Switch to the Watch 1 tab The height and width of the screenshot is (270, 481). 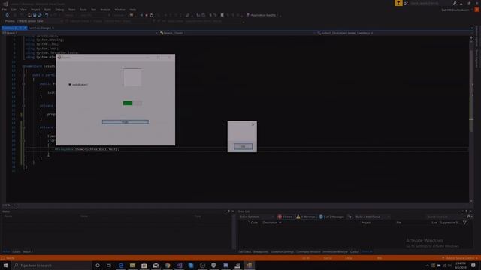[x=28, y=252]
